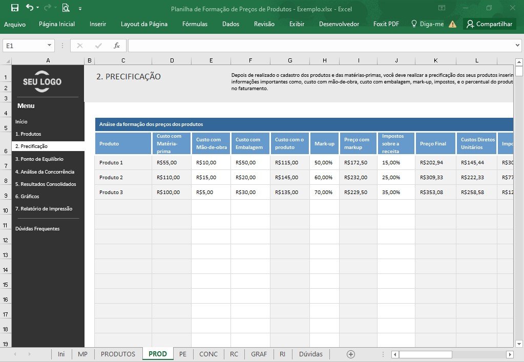Click the Compartilhar share button
524x362 pixels.
pos(490,24)
